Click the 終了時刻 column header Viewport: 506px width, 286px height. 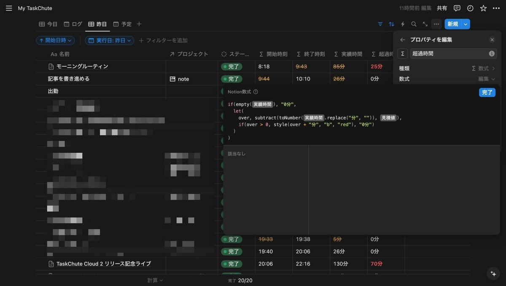click(x=311, y=54)
